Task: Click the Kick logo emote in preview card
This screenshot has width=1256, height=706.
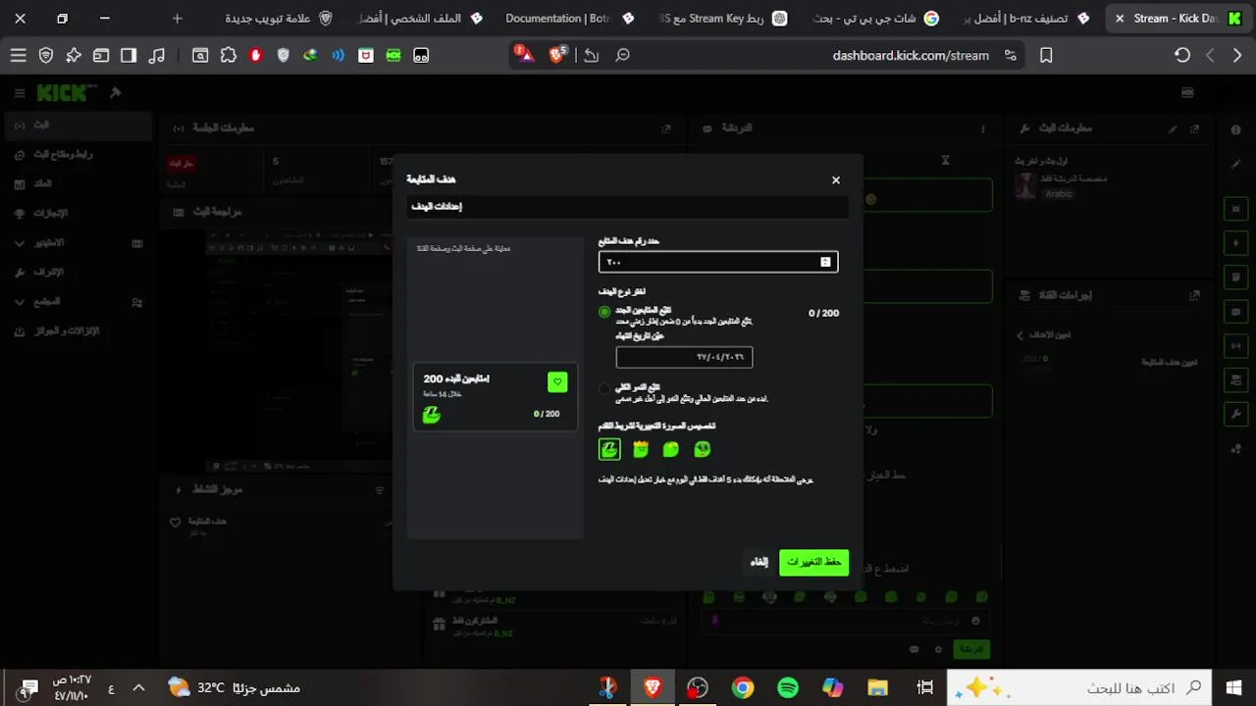Action: point(432,415)
